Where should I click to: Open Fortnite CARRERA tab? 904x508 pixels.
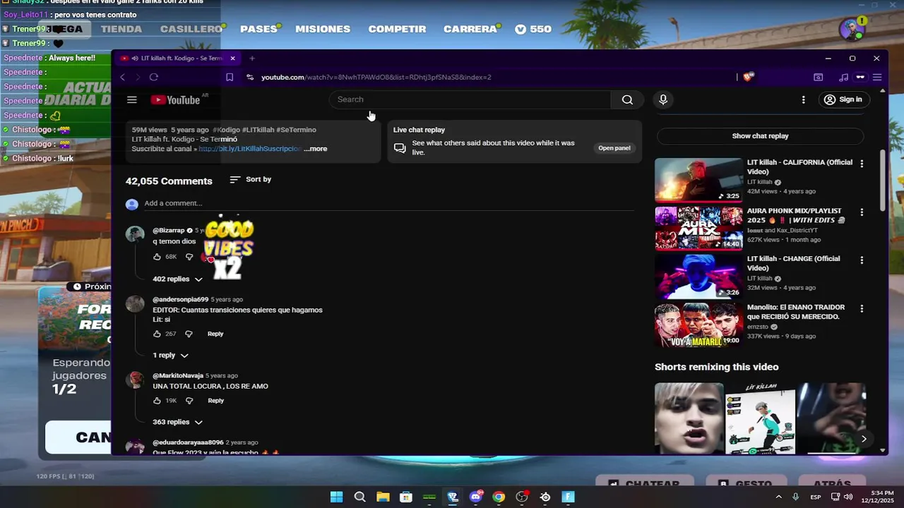pyautogui.click(x=470, y=29)
